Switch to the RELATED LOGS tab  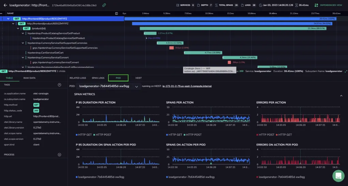point(78,78)
